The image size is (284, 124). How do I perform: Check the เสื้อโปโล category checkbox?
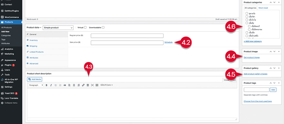tap(247, 20)
